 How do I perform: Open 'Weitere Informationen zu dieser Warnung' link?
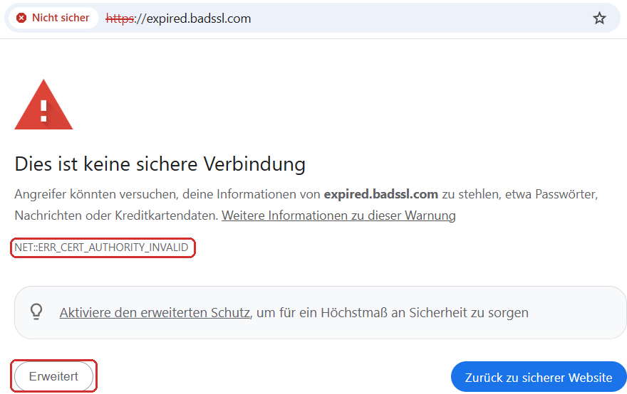pyautogui.click(x=338, y=215)
